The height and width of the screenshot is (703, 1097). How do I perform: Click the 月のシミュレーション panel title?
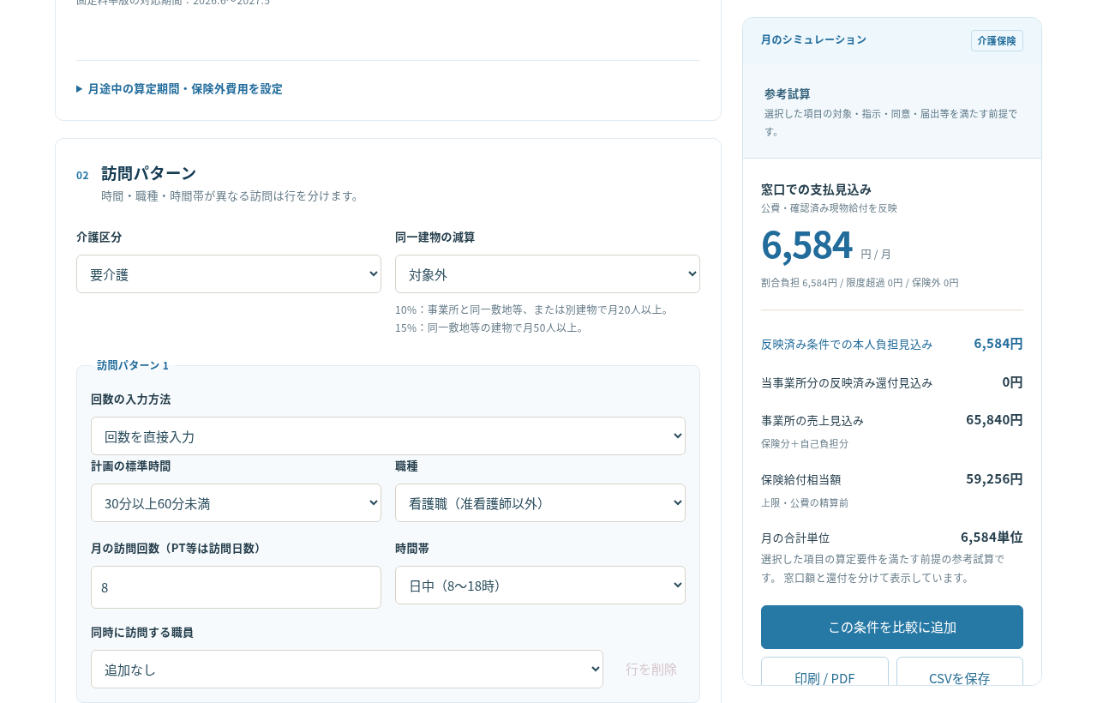pos(813,39)
